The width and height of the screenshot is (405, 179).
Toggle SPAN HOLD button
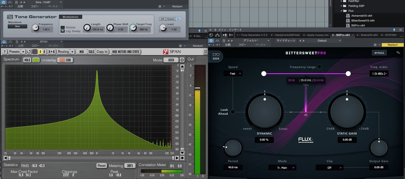[x=27, y=60]
